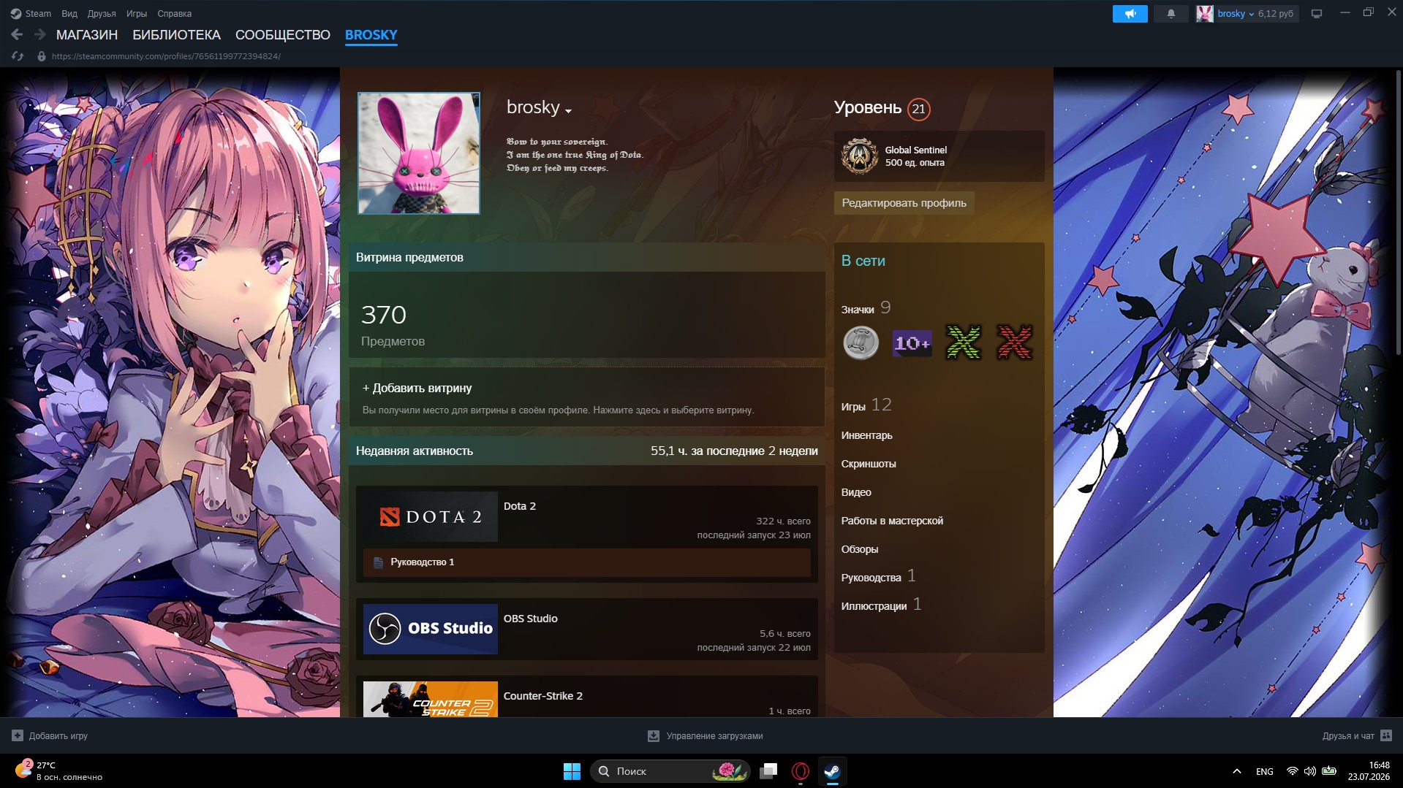This screenshot has height=788, width=1403.
Task: Switch to the БИБЛИОТЕКА tab
Action: pyautogui.click(x=176, y=35)
